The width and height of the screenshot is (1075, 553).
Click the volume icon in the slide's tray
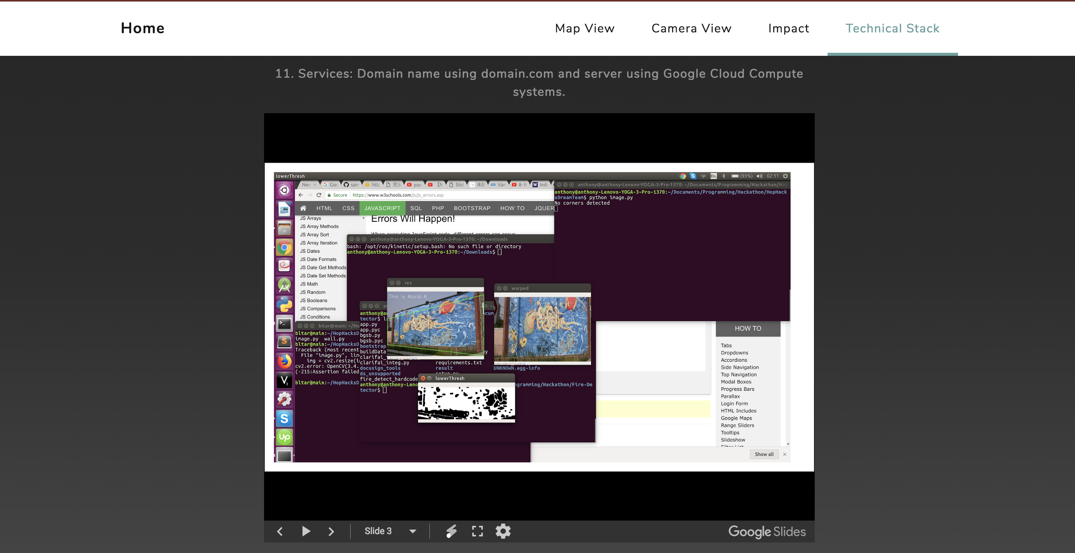coord(759,176)
